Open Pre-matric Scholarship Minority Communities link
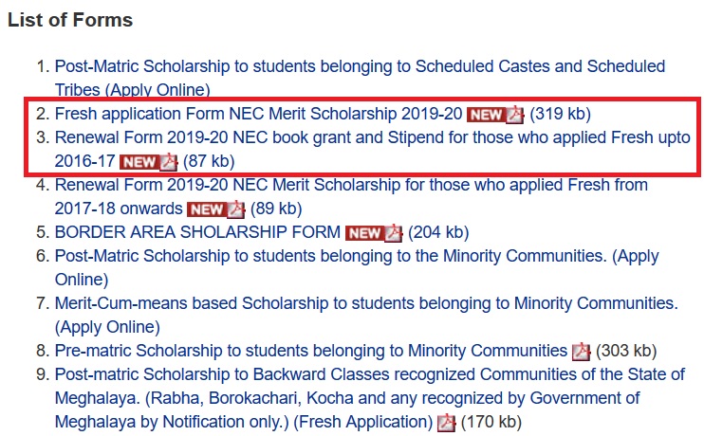Screen dimensions: 704x436 (311, 351)
